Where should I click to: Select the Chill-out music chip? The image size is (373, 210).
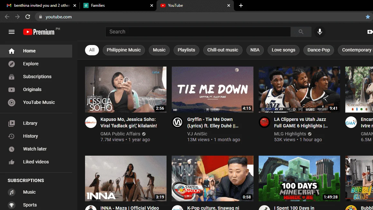coord(223,50)
